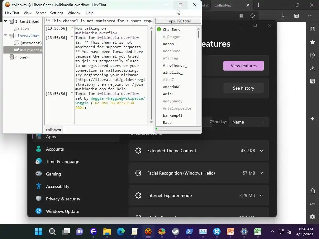Open the Help menu in HexChat
319x239 pixels.
click(89, 13)
